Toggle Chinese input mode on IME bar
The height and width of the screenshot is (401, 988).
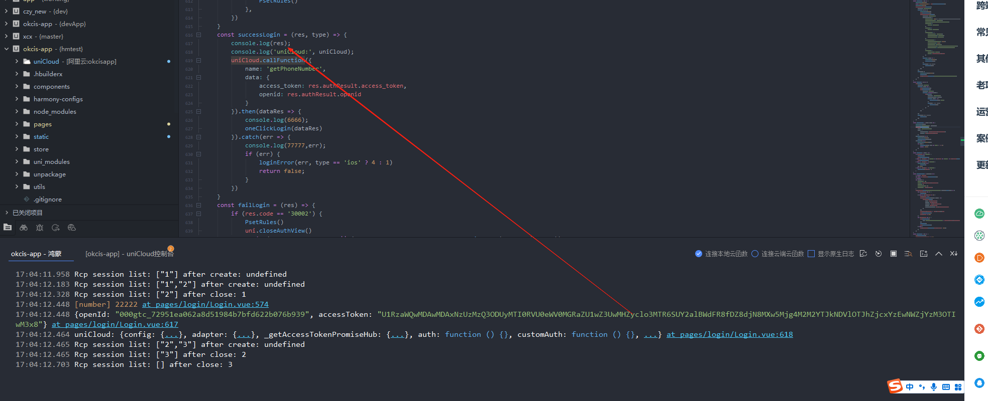(910, 387)
